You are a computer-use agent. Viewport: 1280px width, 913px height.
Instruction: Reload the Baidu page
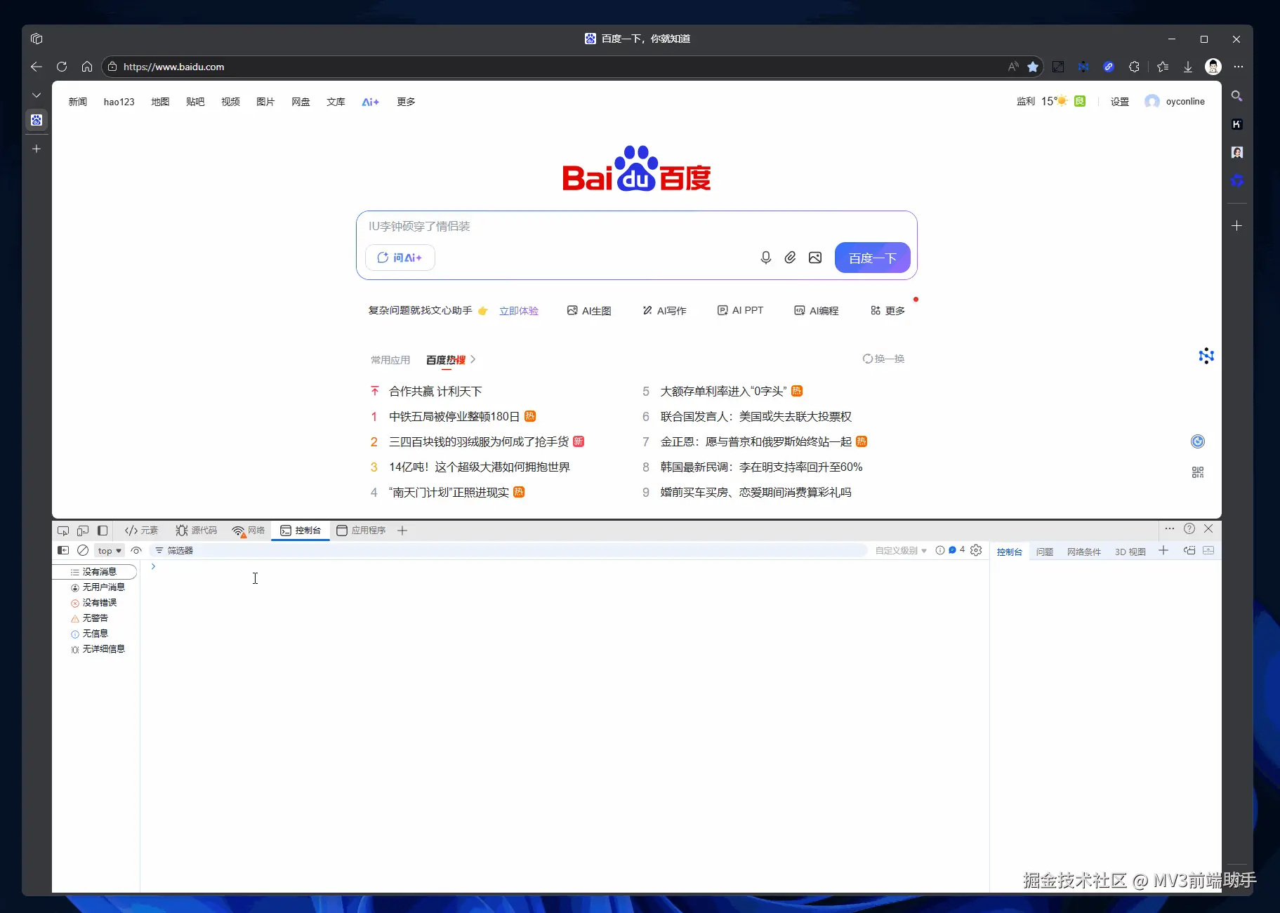click(62, 67)
